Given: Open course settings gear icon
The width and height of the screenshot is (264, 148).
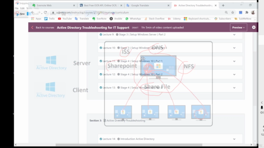Looking at the screenshot, I should coord(254,28).
